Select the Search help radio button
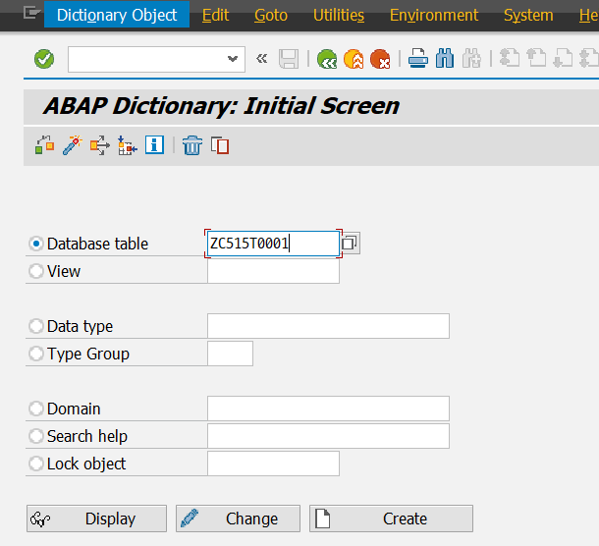The height and width of the screenshot is (546, 599). point(36,436)
